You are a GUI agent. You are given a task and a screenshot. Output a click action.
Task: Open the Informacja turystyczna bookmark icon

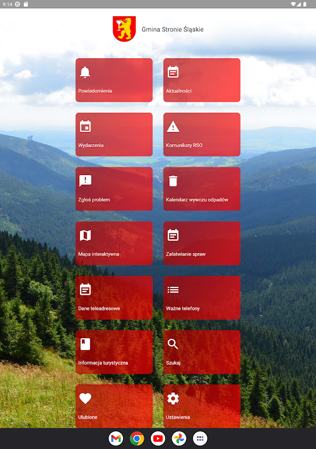pos(85,344)
